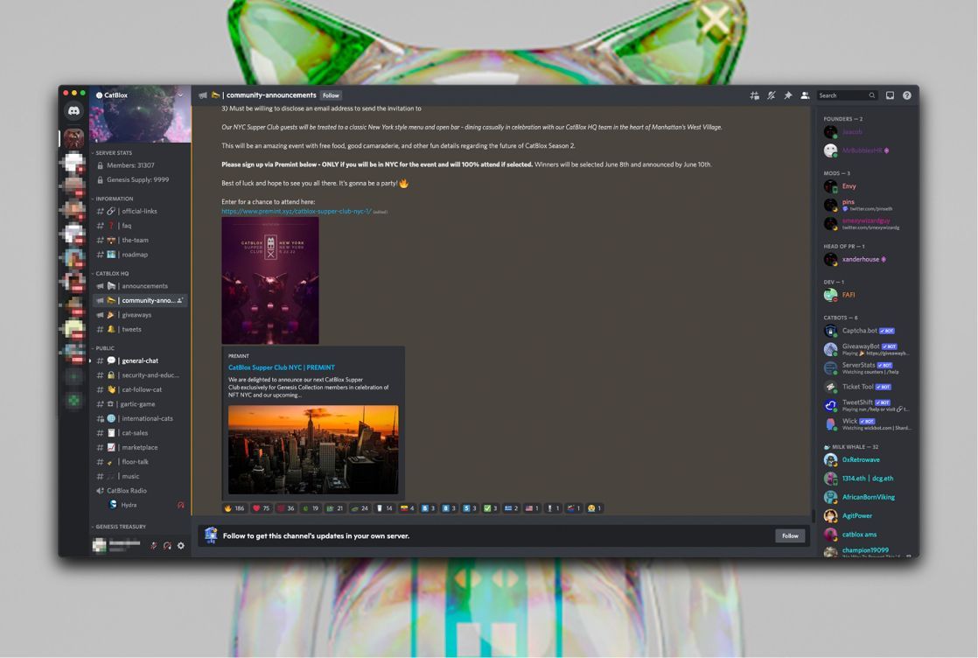The width and height of the screenshot is (978, 658).
Task: Open the general-chat channel
Action: click(140, 360)
